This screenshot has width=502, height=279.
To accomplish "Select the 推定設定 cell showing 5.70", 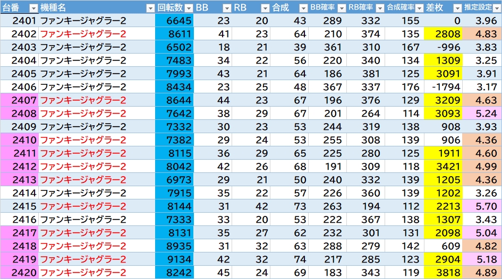I will pos(482,206).
